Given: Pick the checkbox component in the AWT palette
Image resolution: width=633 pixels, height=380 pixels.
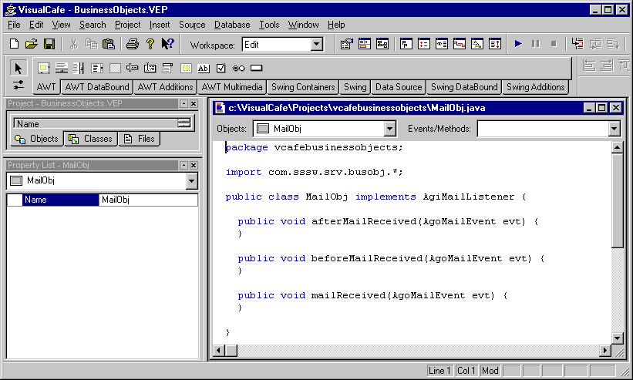Looking at the screenshot, I should pyautogui.click(x=221, y=68).
